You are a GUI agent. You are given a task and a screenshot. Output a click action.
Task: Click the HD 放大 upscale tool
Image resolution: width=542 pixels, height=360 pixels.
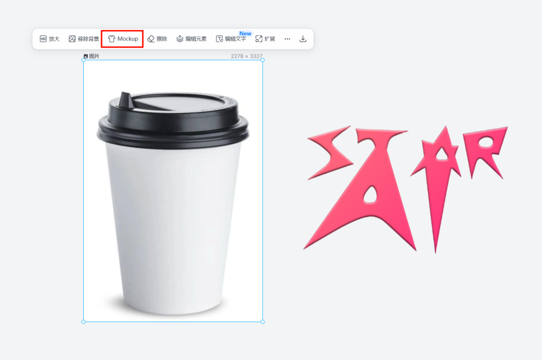50,39
